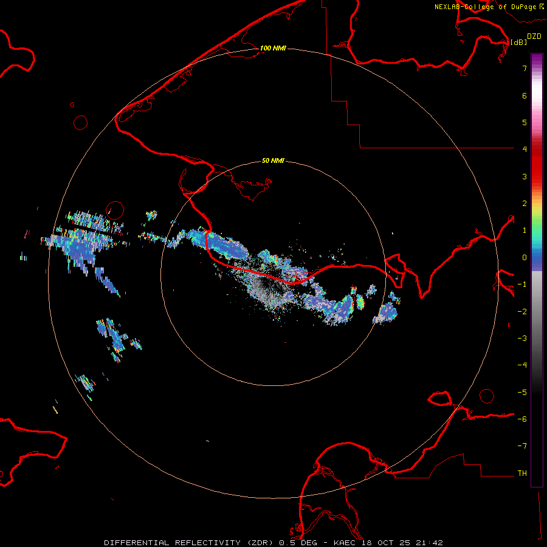
Task: Click the 4 dB value on color scale
Action: click(x=525, y=149)
